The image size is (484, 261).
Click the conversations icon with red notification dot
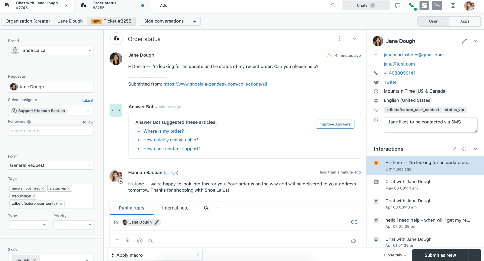(x=437, y=5)
